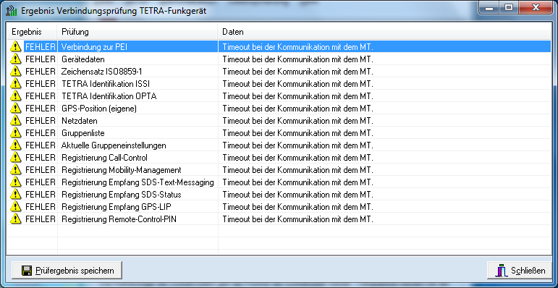Select Zeichensatz ISO8859-1 test name
The height and width of the screenshot is (288, 558).
click(102, 72)
